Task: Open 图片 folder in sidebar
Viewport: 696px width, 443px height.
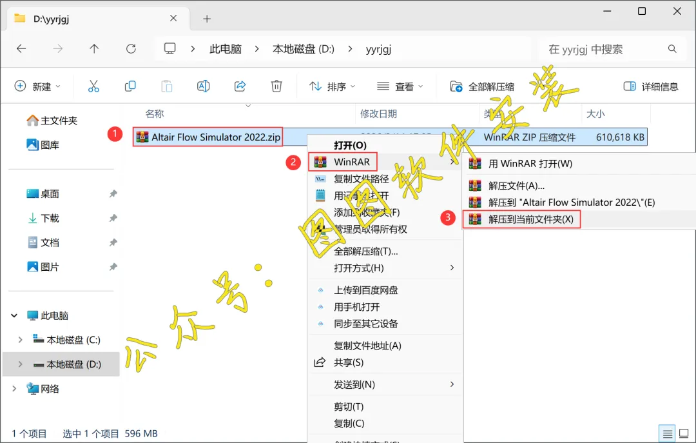Action: 43,267
